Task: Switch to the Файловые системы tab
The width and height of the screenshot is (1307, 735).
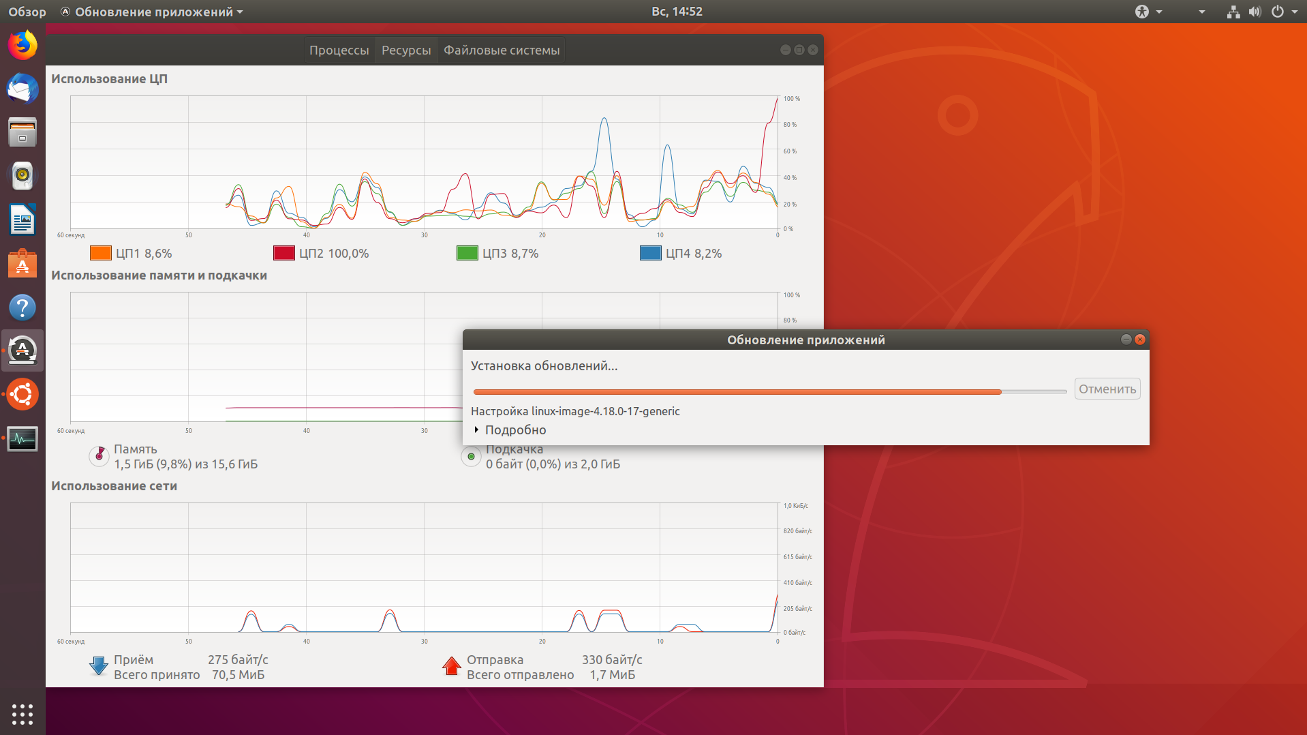Action: [502, 50]
